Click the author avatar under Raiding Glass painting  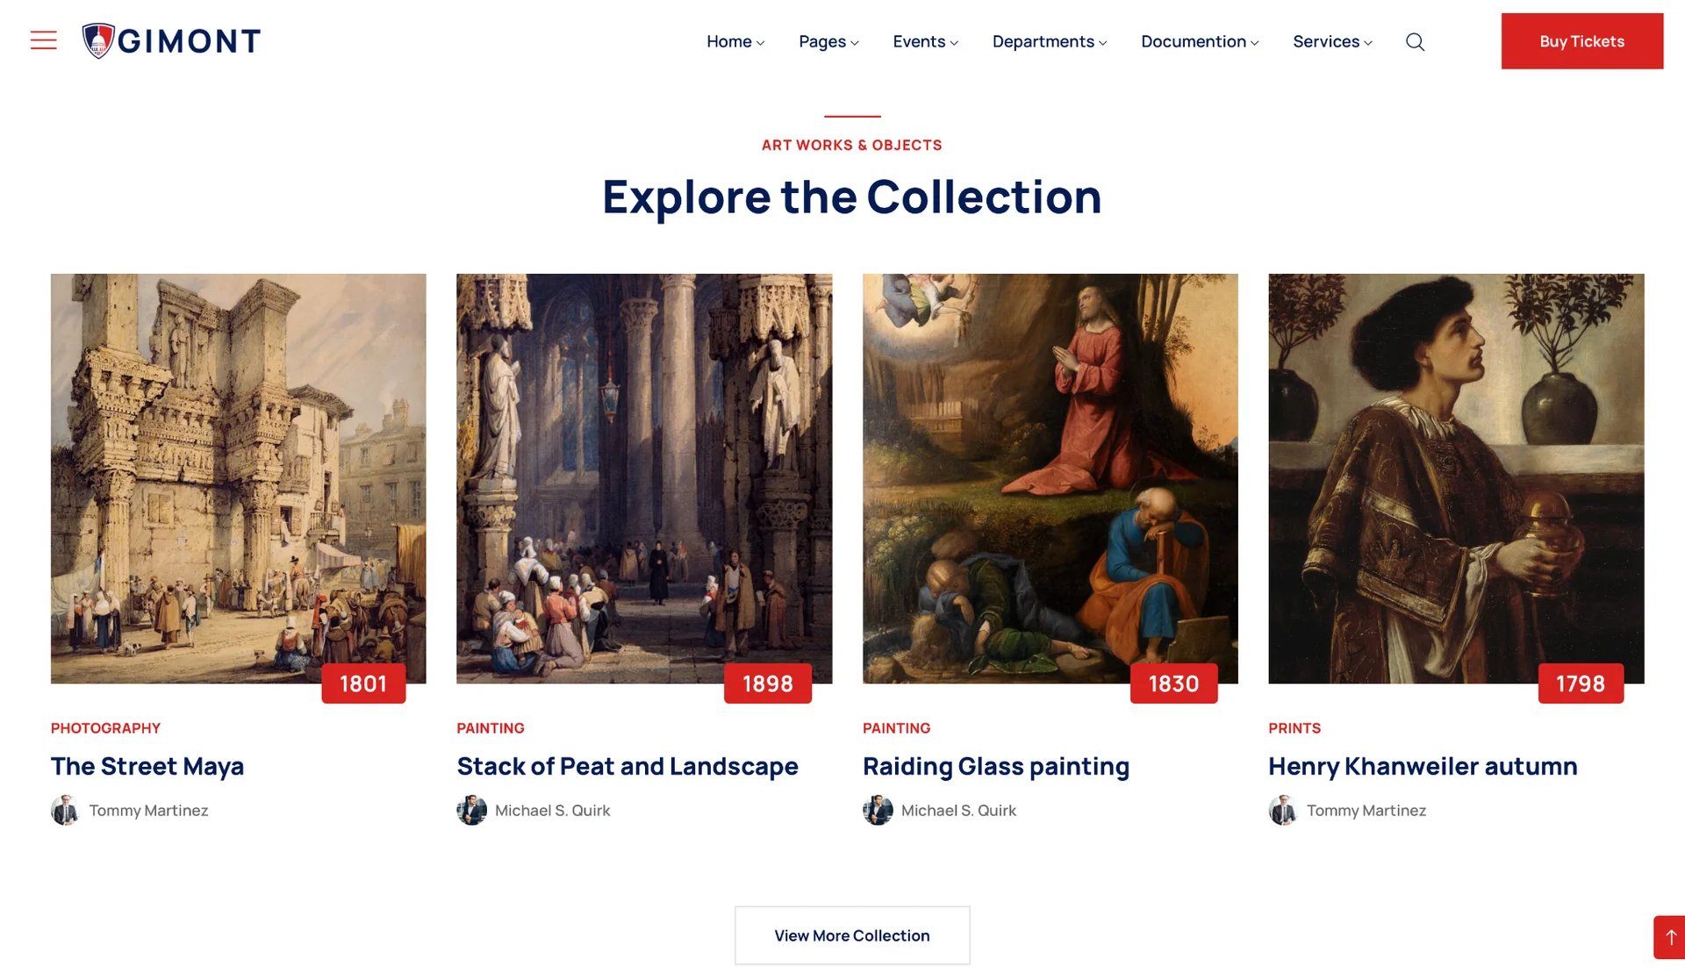878,810
